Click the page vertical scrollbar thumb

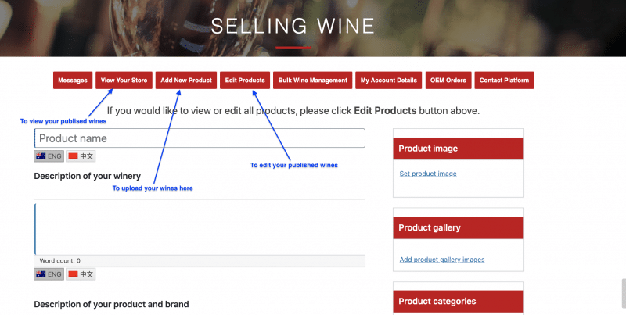coord(624,294)
